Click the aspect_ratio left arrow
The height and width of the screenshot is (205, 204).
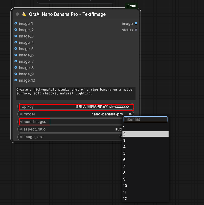click(x=21, y=129)
